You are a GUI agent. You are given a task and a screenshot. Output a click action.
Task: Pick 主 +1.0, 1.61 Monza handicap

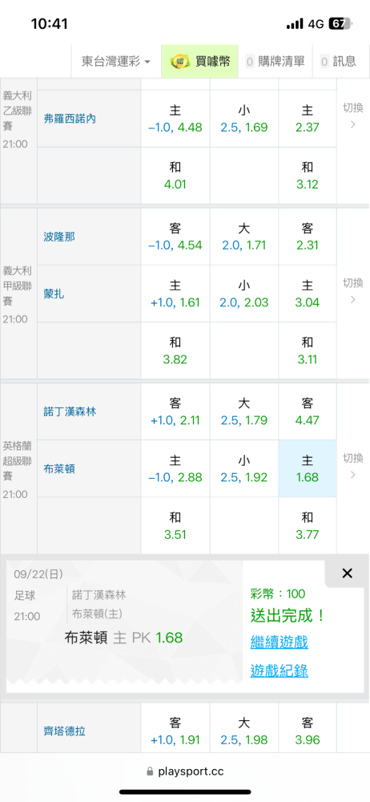(x=175, y=294)
